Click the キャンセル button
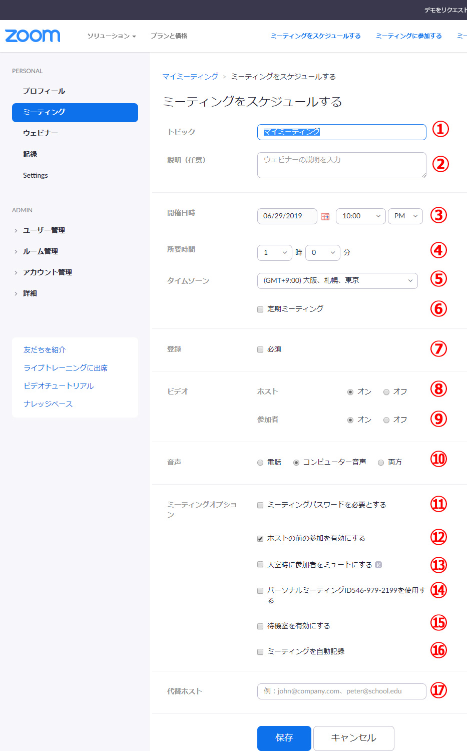This screenshot has height=751, width=467. point(353,738)
